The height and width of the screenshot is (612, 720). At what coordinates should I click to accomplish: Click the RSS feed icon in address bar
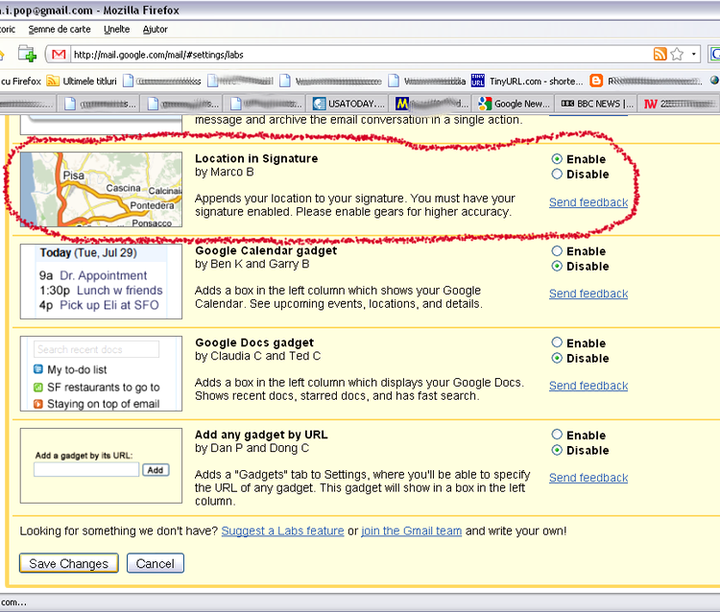pyautogui.click(x=660, y=54)
